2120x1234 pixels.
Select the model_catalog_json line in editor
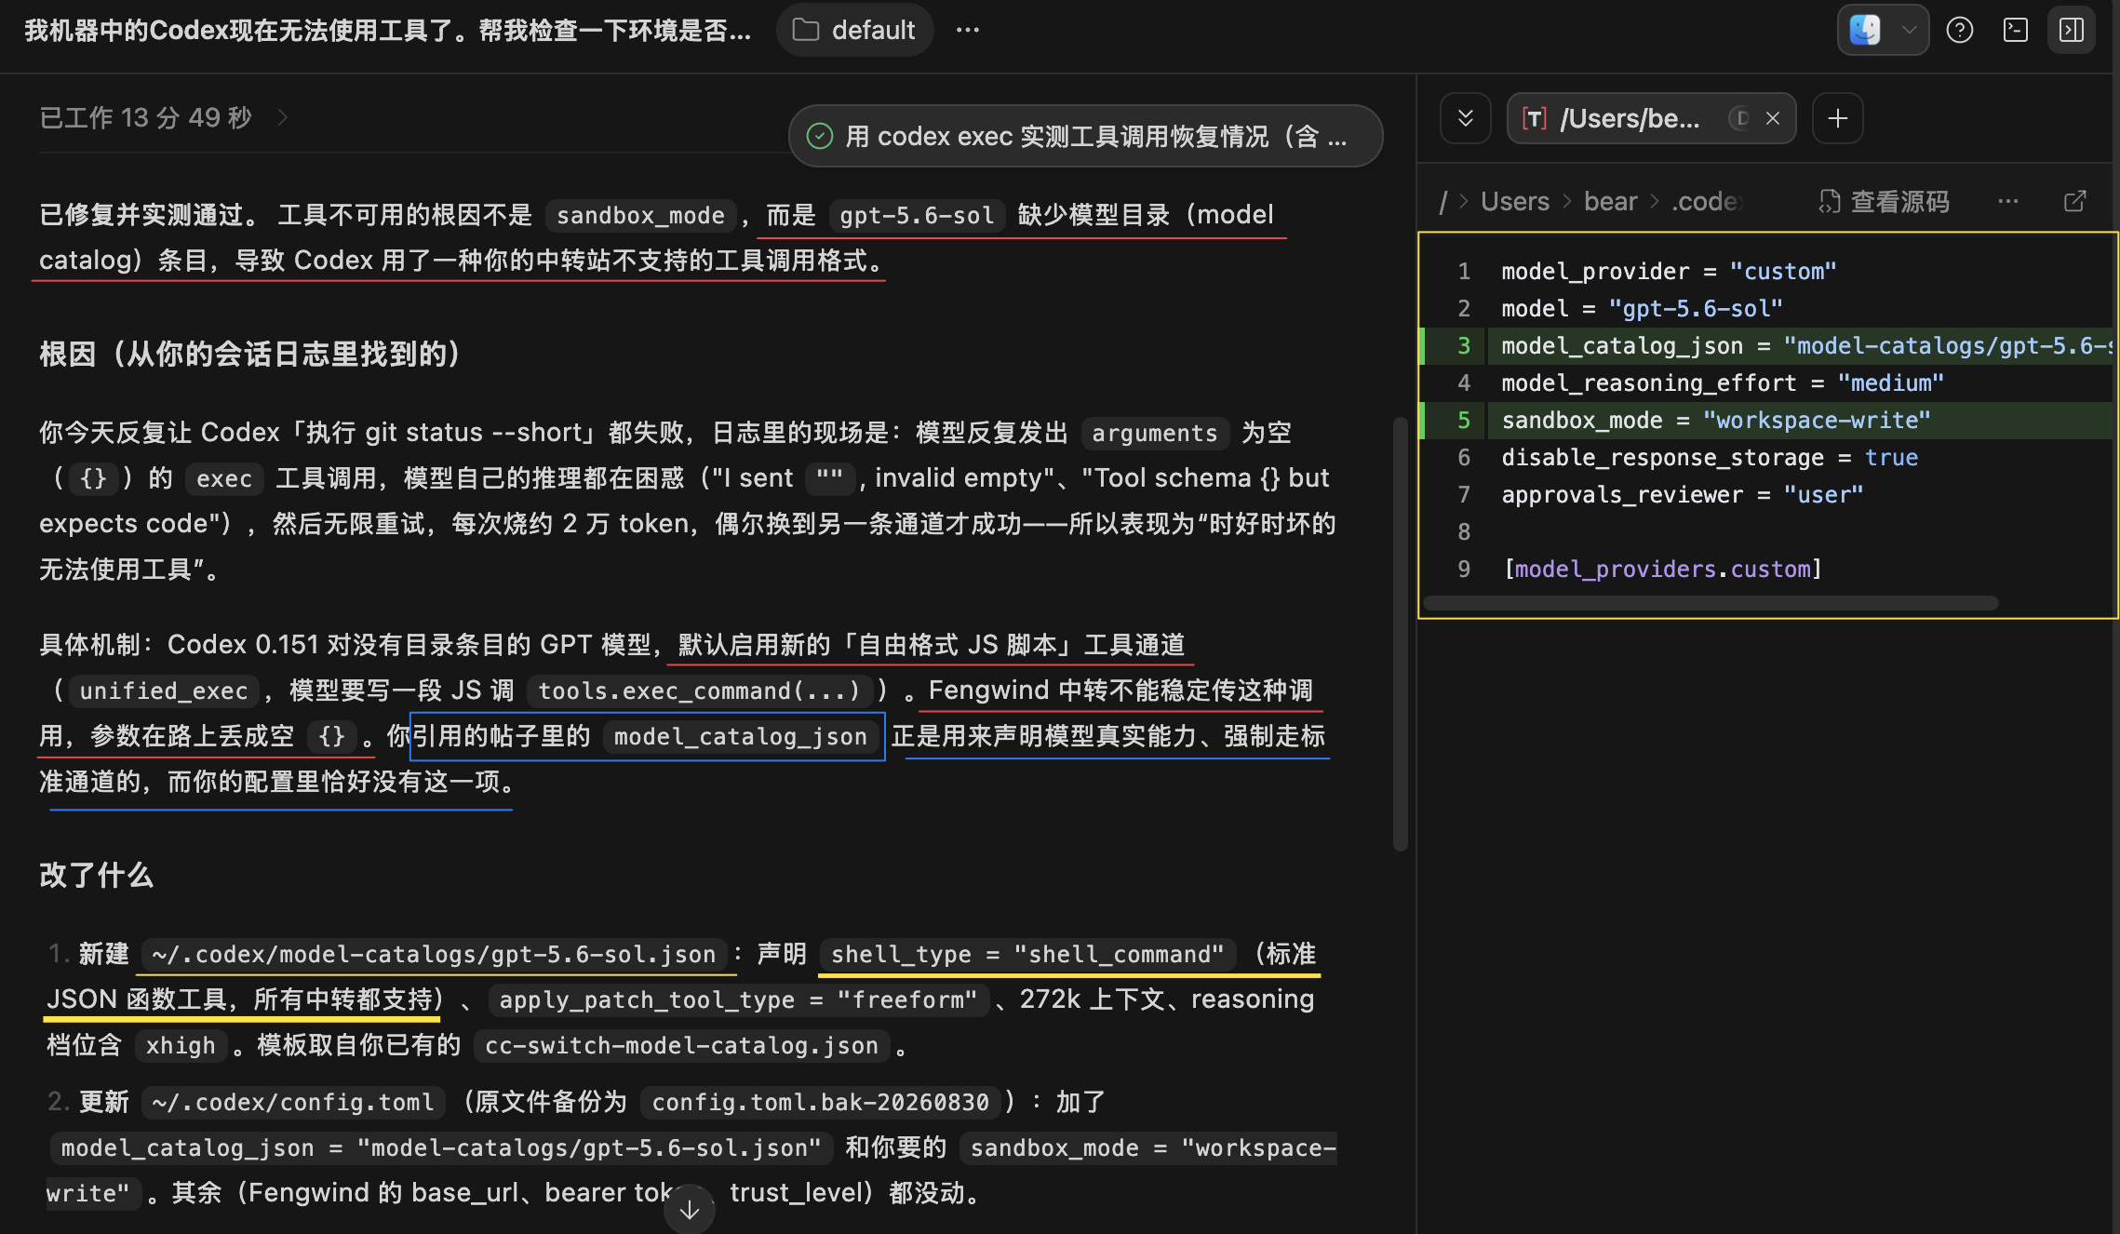point(1802,345)
